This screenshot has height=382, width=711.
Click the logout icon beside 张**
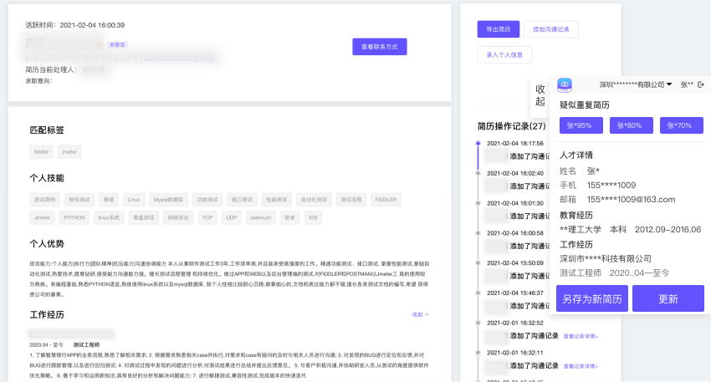(x=701, y=84)
